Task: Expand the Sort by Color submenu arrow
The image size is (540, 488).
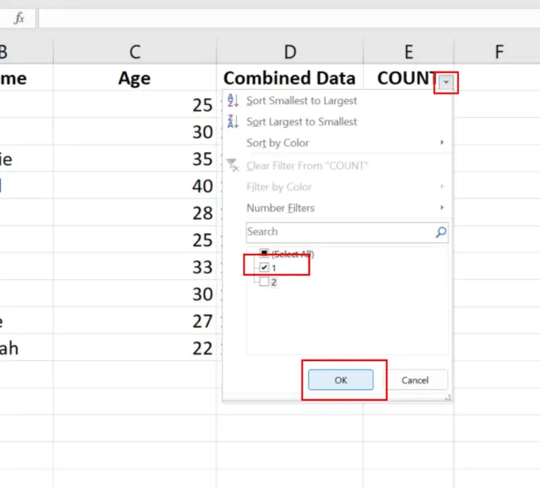Action: tap(442, 143)
